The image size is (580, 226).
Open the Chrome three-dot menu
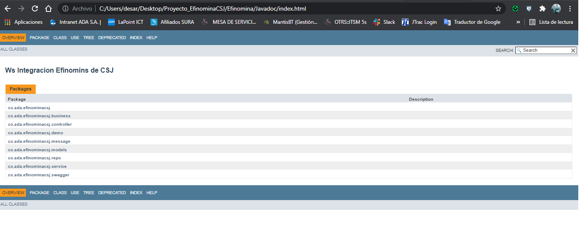pos(570,8)
